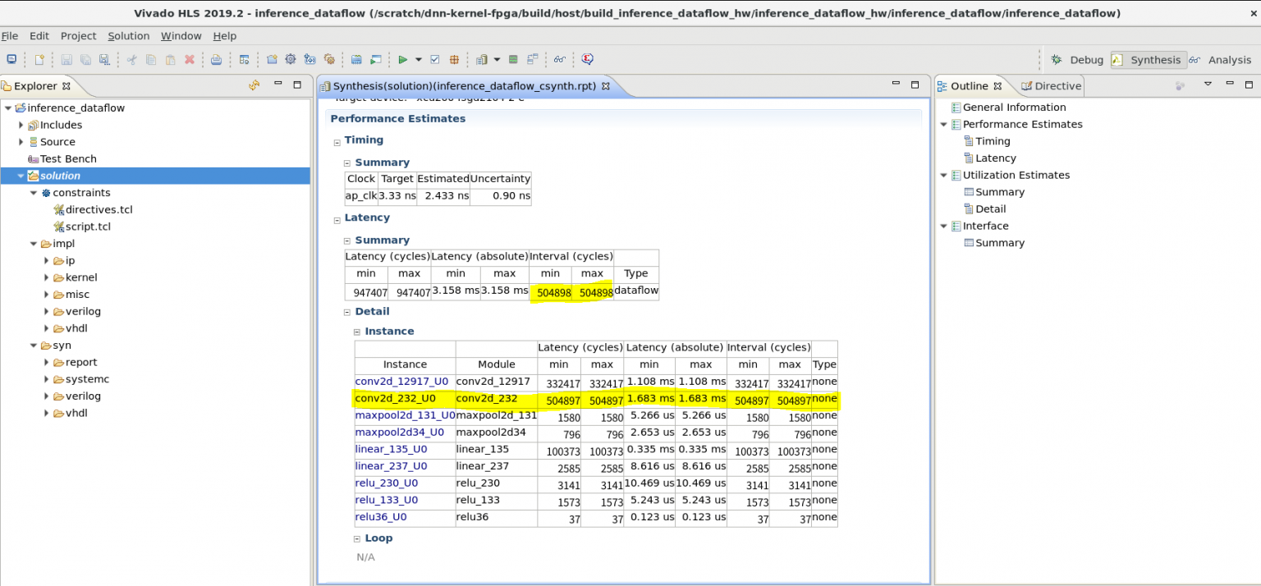Expand the Includes tree node
This screenshot has width=1261, height=586.
click(21, 126)
